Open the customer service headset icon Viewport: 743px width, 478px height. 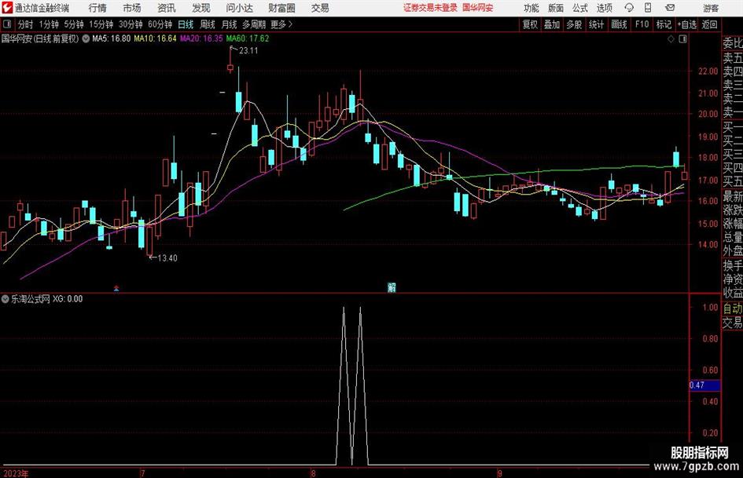click(629, 8)
